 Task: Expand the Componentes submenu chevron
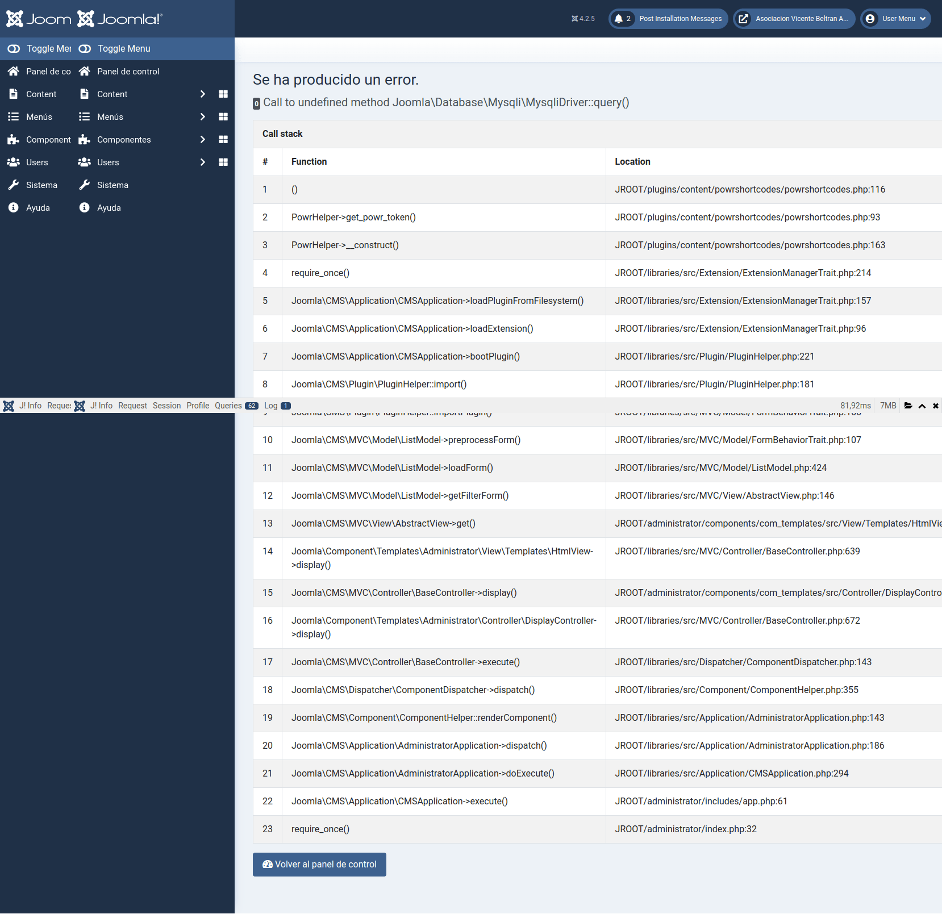tap(202, 140)
